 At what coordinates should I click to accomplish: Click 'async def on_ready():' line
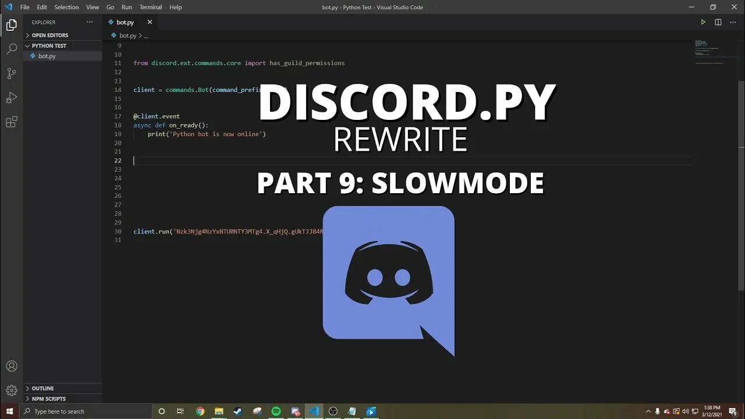[x=171, y=125]
